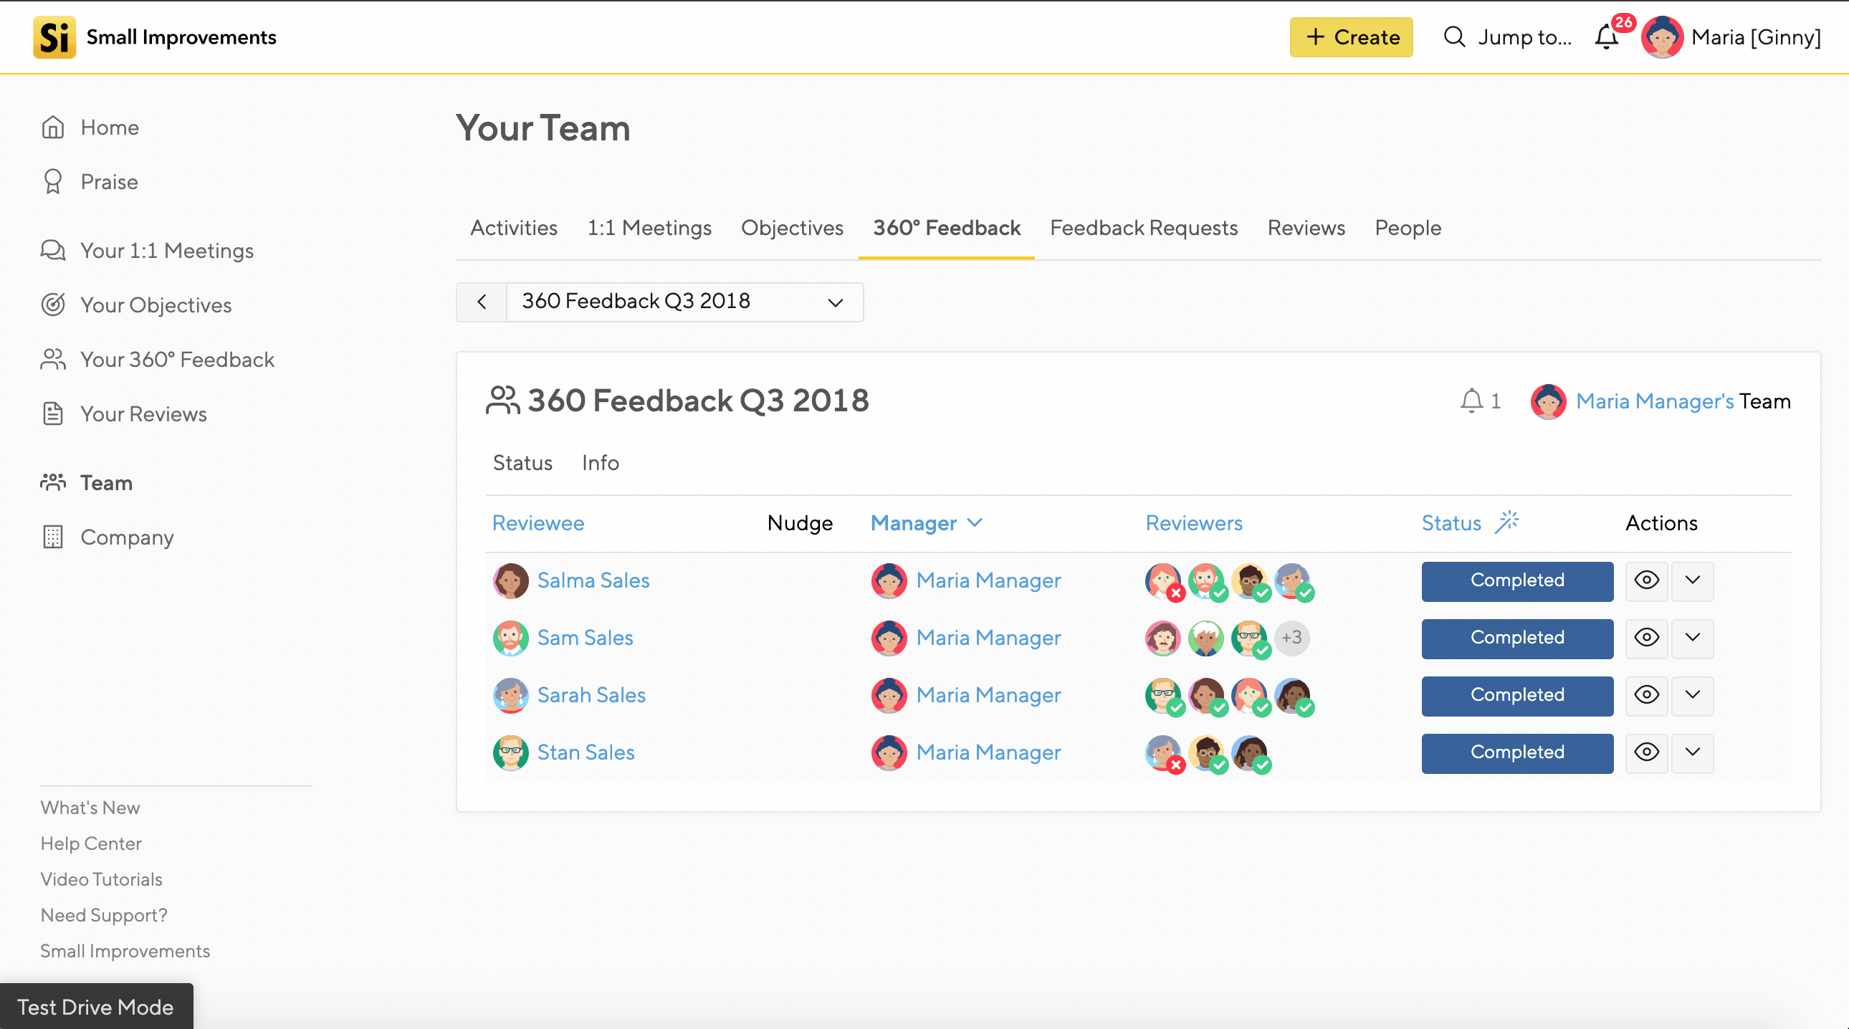Open Maria Manager link in Stan Sales row

coord(988,752)
